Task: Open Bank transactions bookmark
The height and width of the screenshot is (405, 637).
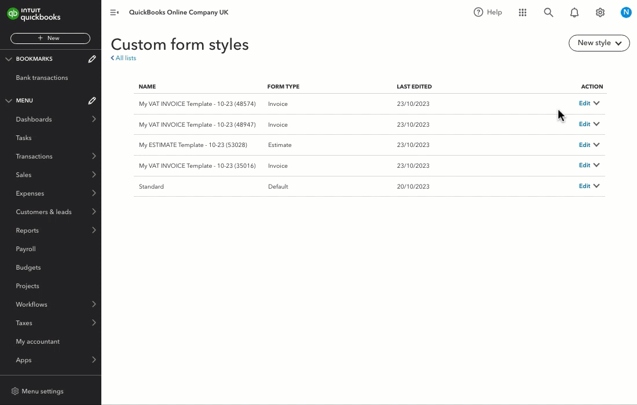Action: [x=42, y=78]
